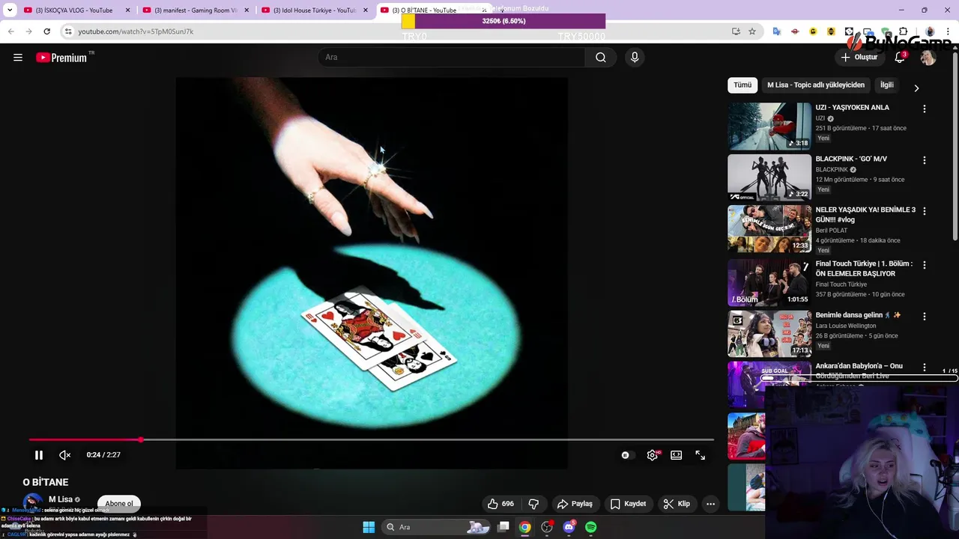This screenshot has width=959, height=539.
Task: Save the video with Kaydet
Action: point(628,504)
